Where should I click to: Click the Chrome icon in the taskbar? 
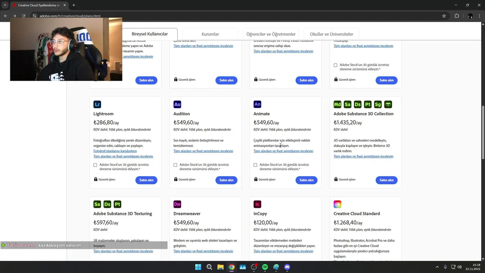(x=232, y=267)
